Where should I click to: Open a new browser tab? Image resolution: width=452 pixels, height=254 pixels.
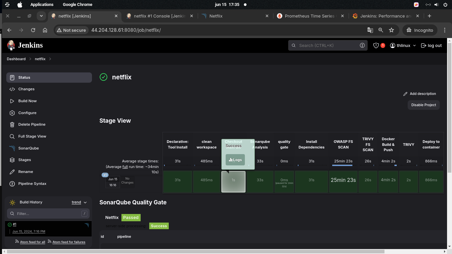click(429, 16)
